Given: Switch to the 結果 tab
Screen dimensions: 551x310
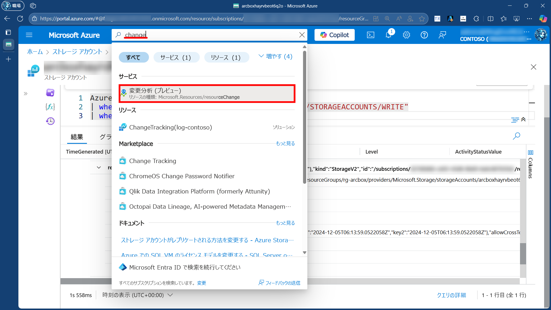Looking at the screenshot, I should click(77, 137).
